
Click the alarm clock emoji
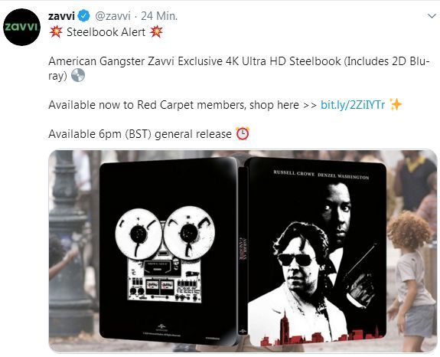(243, 133)
